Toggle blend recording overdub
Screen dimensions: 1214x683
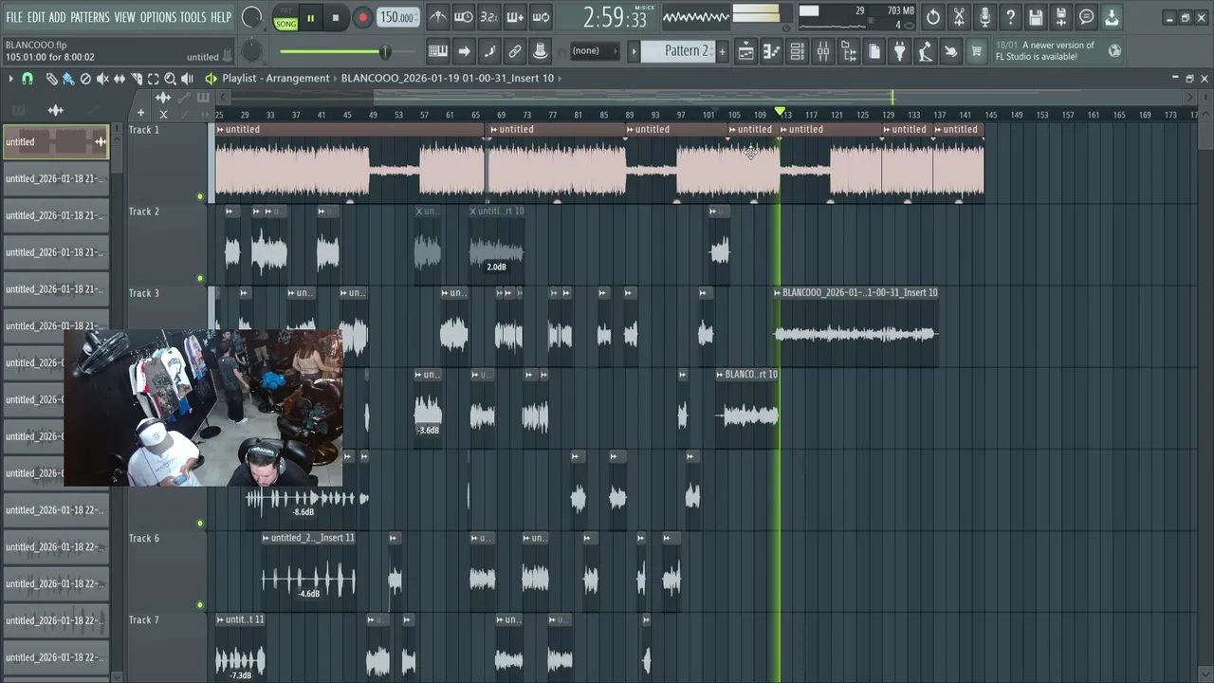(x=515, y=17)
